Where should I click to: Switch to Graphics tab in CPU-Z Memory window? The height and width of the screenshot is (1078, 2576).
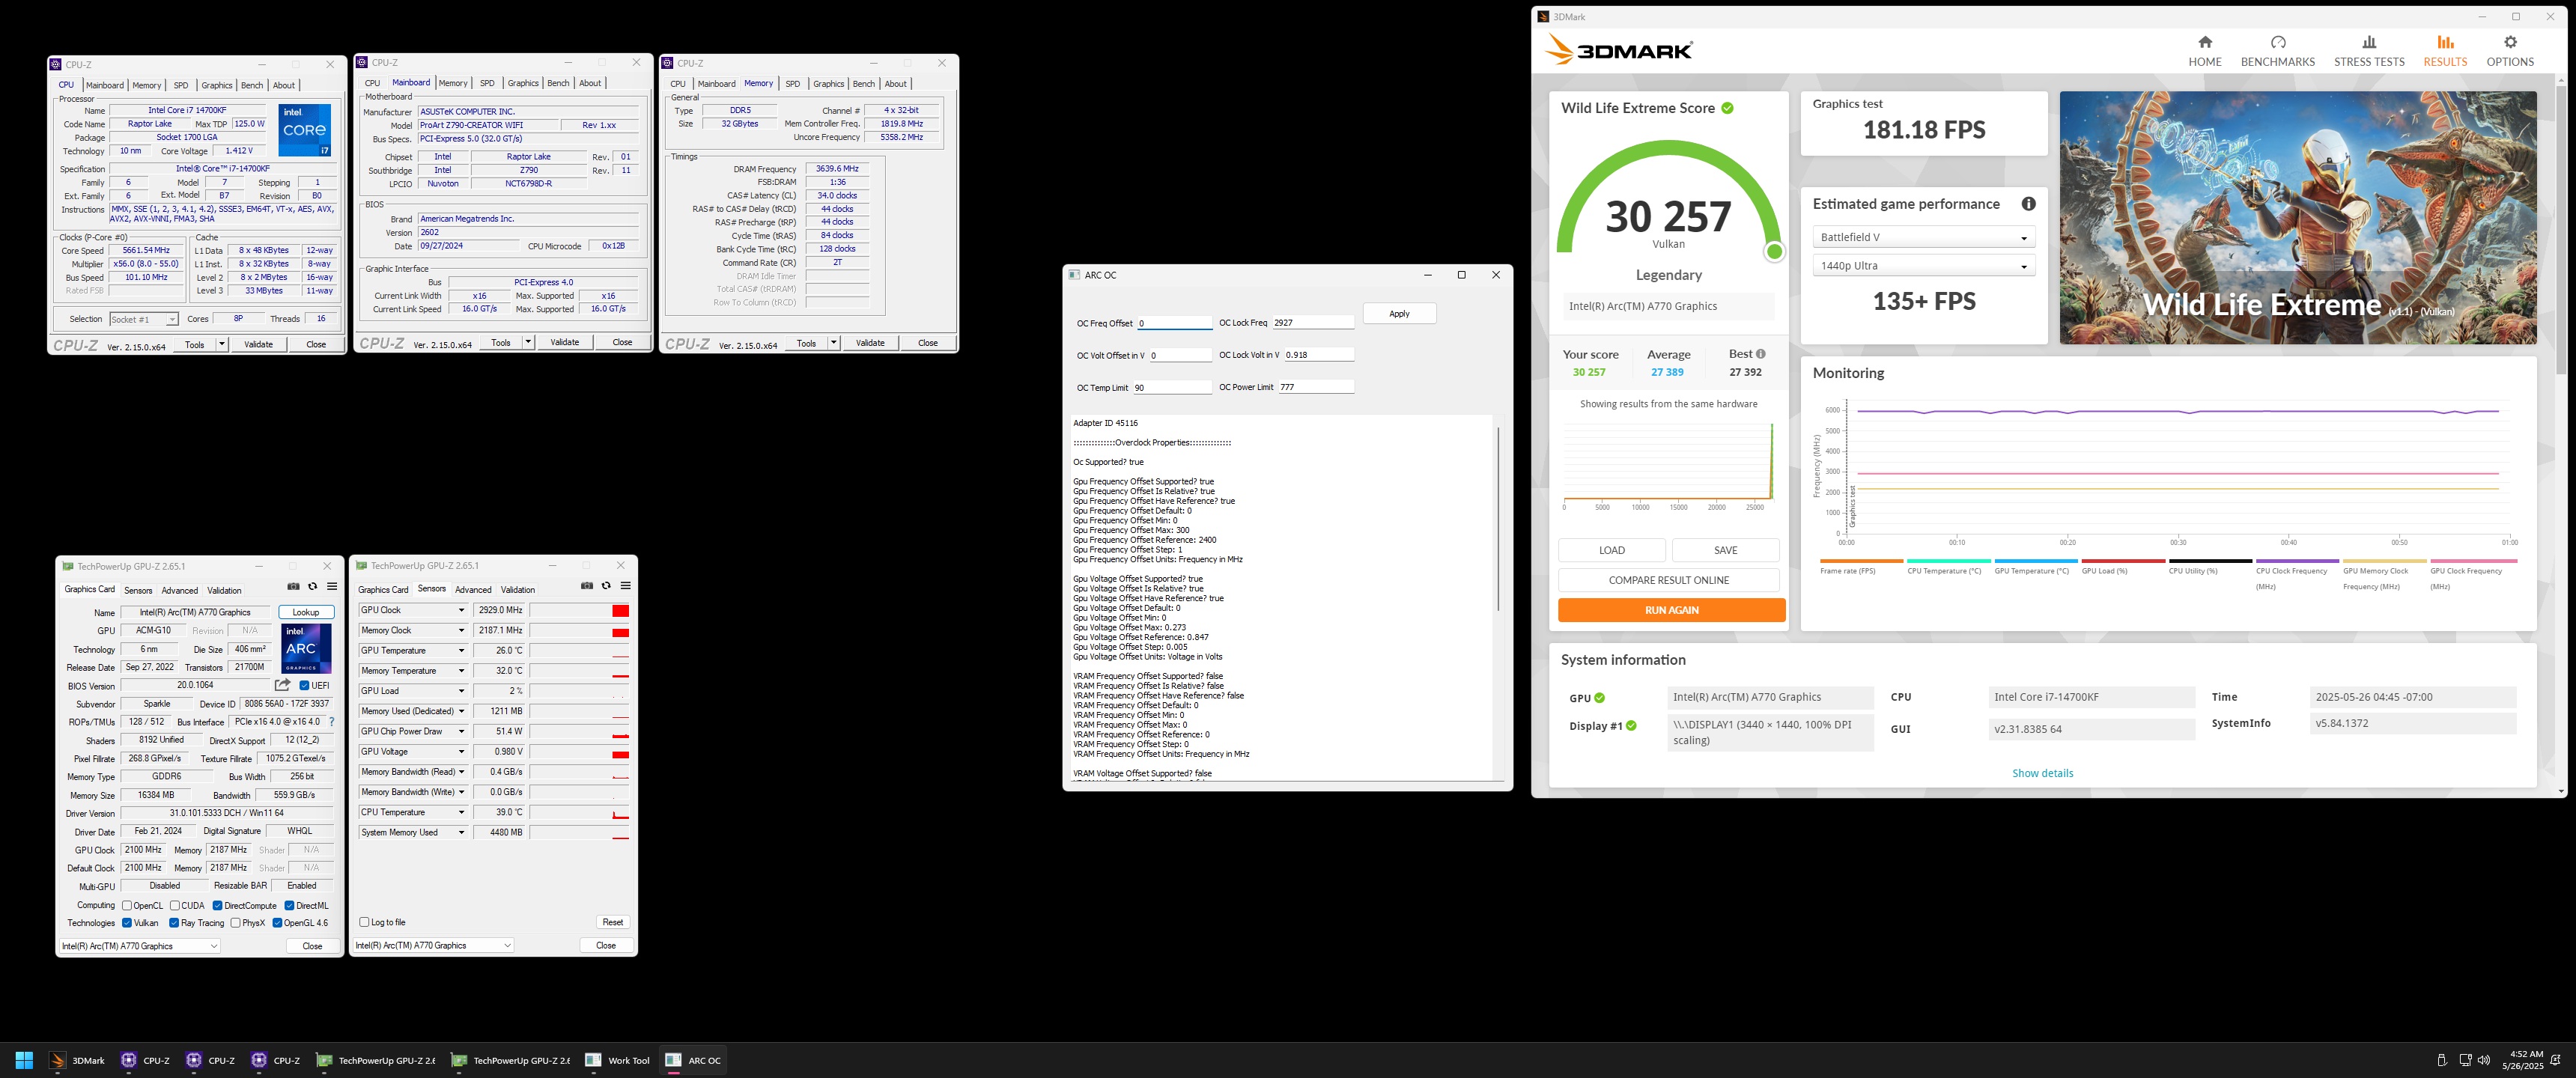coord(828,84)
